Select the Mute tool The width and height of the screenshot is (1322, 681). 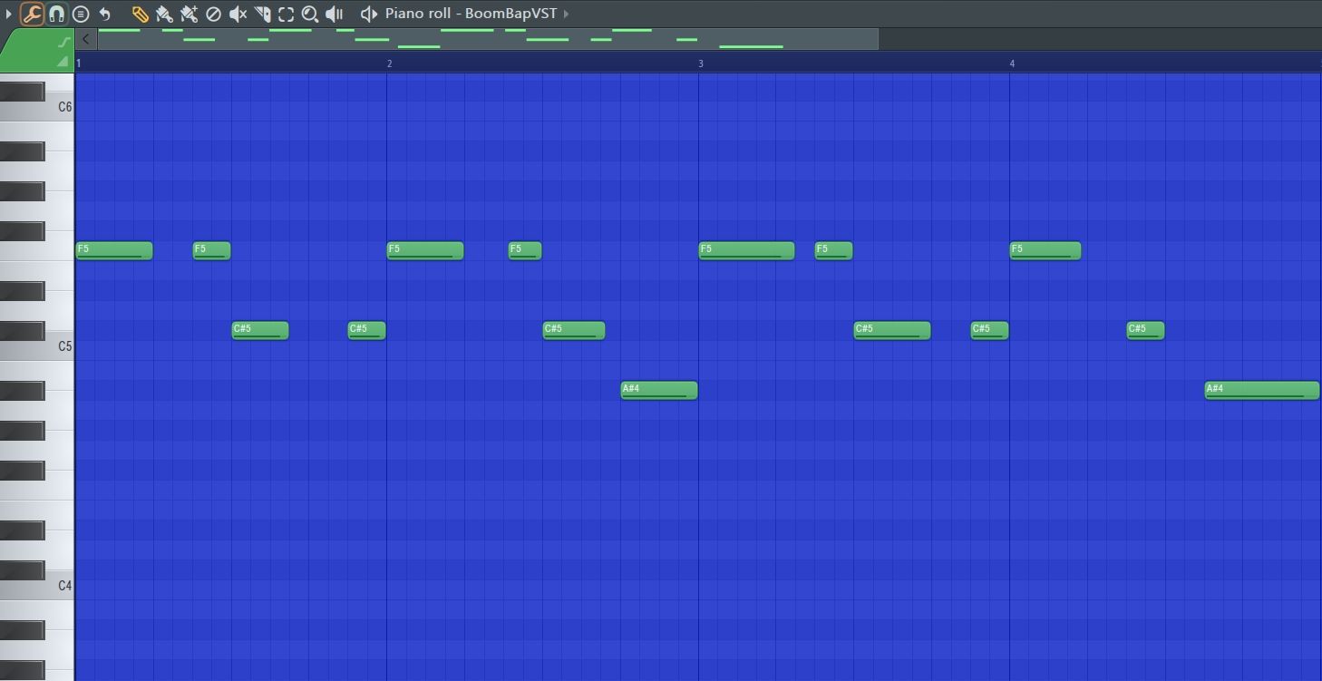coord(238,14)
